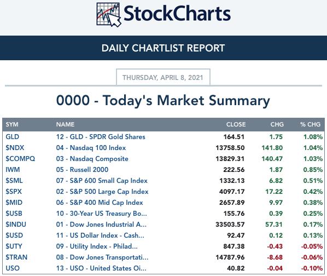Click the Today's Market Summary heading

click(x=163, y=101)
